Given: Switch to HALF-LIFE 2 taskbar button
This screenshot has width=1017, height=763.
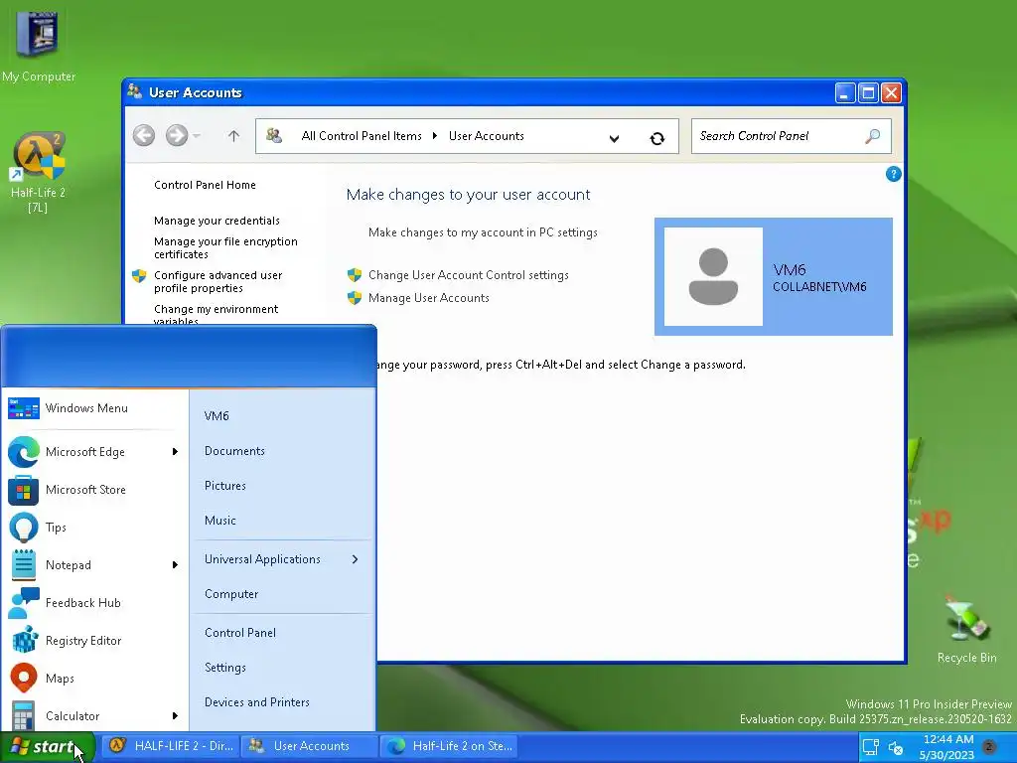Looking at the screenshot, I should [x=171, y=746].
